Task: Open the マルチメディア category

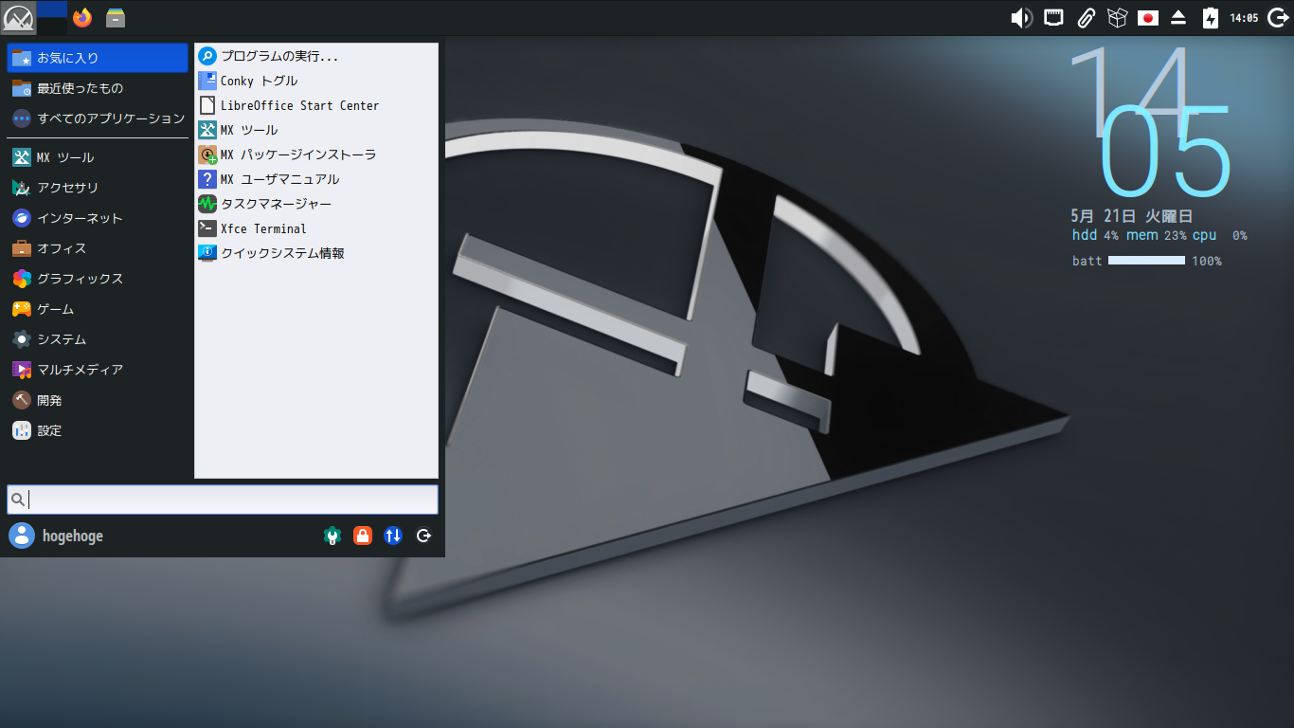Action: point(98,370)
